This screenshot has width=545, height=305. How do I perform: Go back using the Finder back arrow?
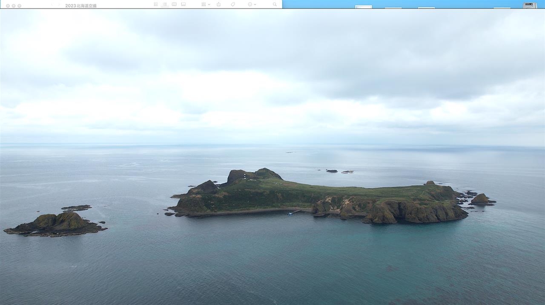tap(52, 4)
